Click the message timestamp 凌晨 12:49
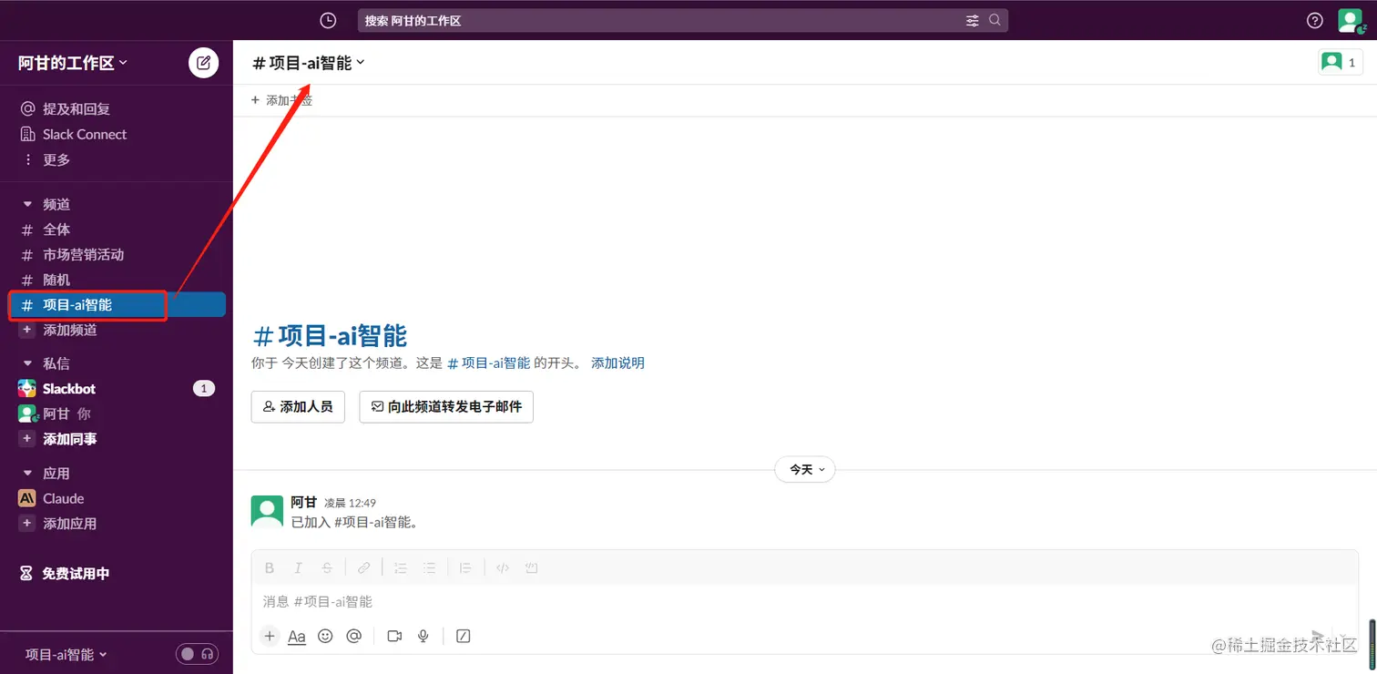The height and width of the screenshot is (674, 1377). pos(350,503)
